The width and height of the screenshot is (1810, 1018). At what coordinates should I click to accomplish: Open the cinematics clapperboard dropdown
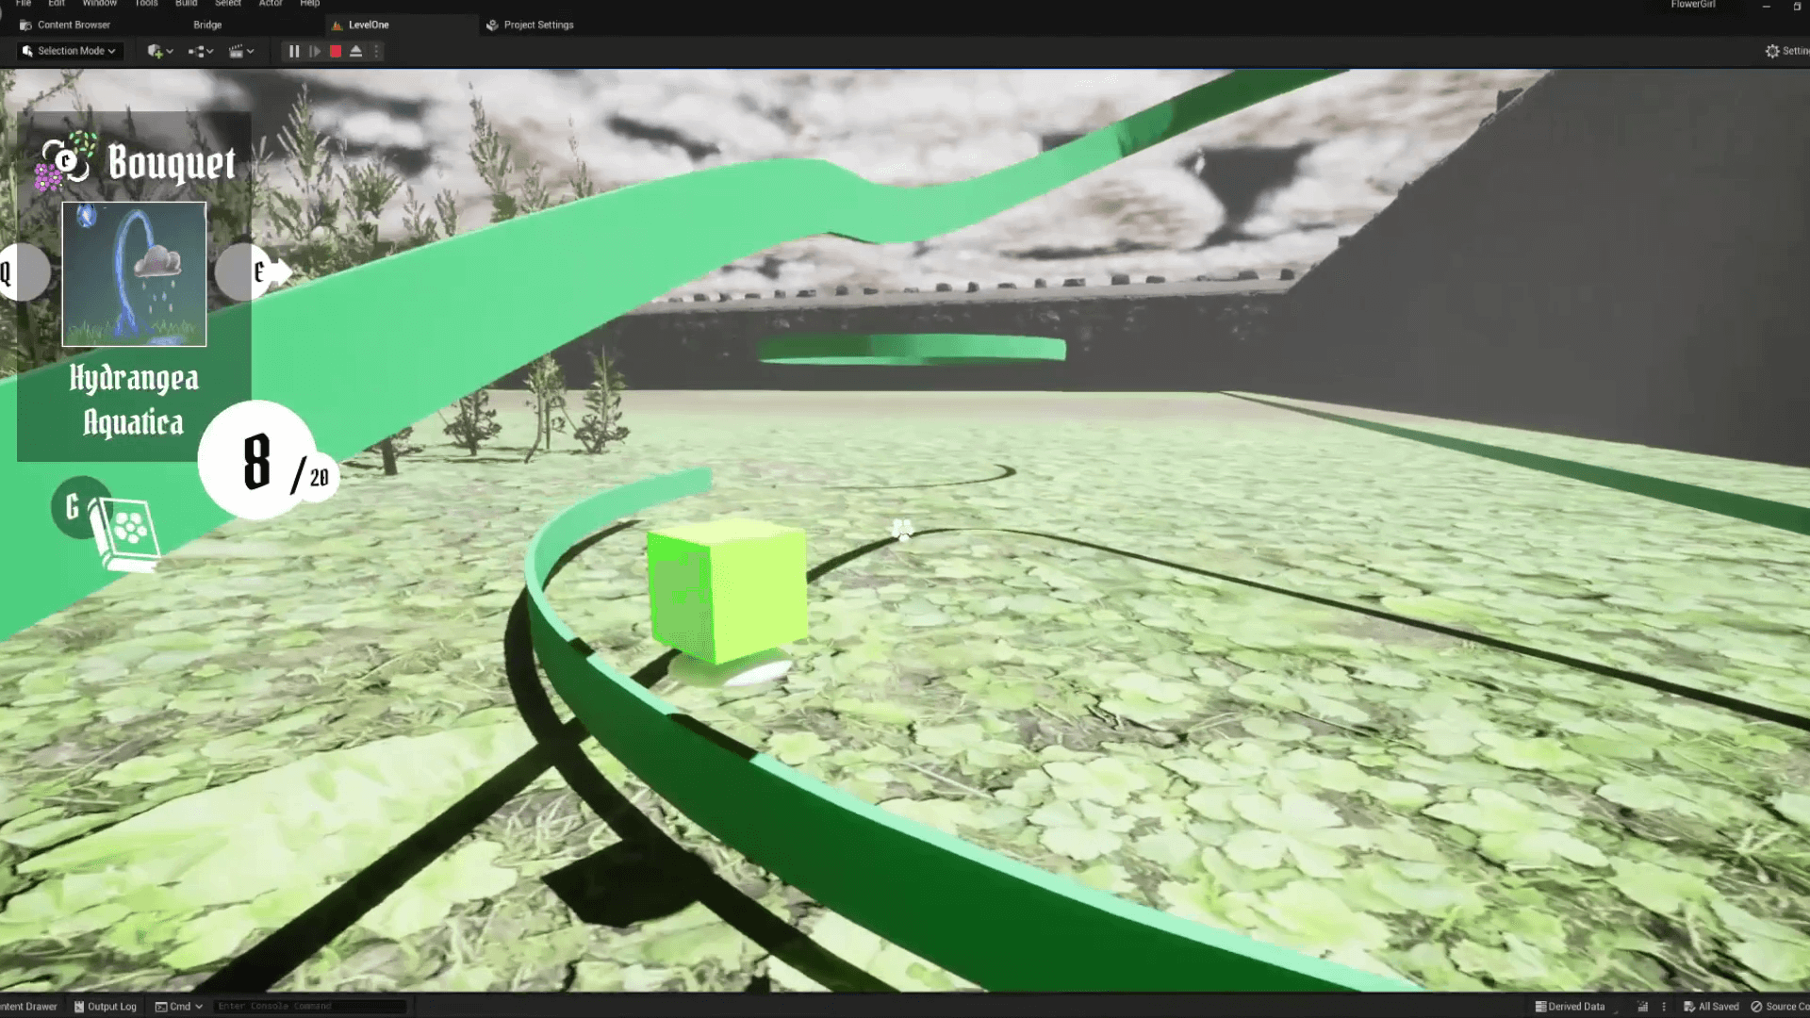241,52
